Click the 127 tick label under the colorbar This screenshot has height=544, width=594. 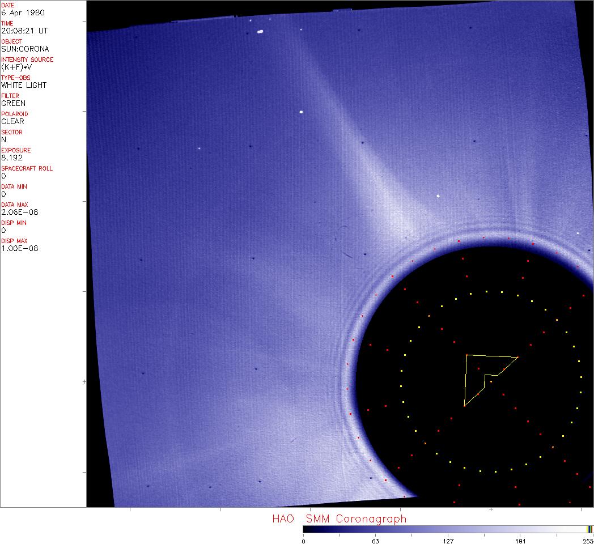click(x=448, y=541)
